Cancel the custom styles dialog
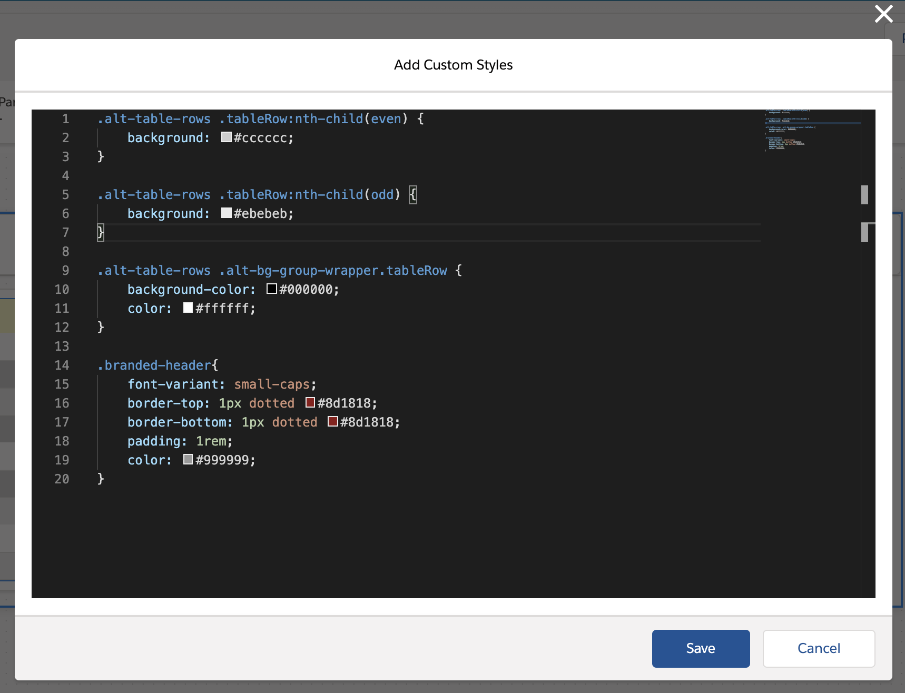905x693 pixels. point(819,648)
